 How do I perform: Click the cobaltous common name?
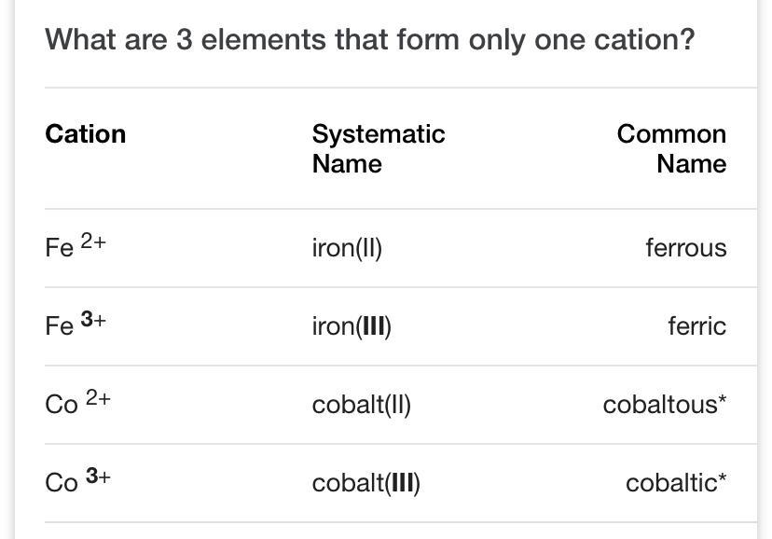(665, 405)
